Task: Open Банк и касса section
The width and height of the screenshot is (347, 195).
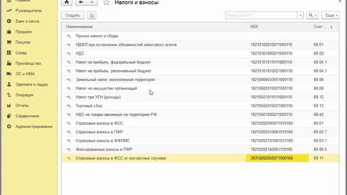Action: (27, 21)
